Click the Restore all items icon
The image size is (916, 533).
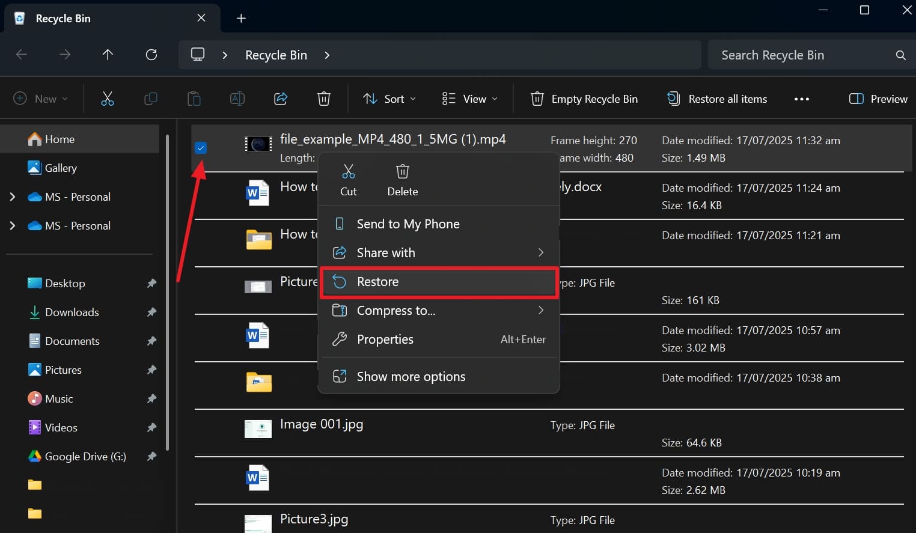[673, 99]
